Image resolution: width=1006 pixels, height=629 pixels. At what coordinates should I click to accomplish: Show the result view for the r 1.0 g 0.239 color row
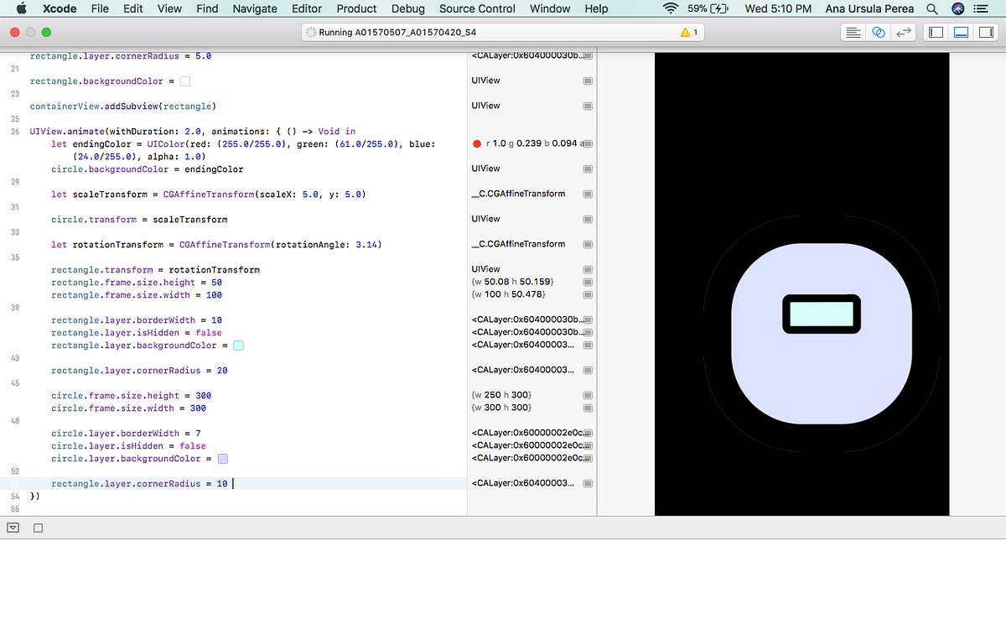(588, 143)
